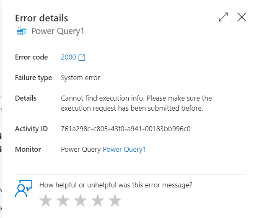Rate the error message three stars
Image resolution: width=259 pixels, height=218 pixels.
tap(80, 200)
